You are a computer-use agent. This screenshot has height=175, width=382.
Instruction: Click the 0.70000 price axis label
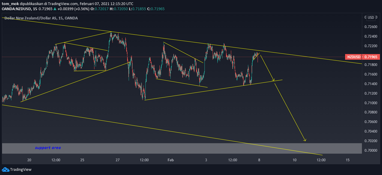tap(371, 151)
